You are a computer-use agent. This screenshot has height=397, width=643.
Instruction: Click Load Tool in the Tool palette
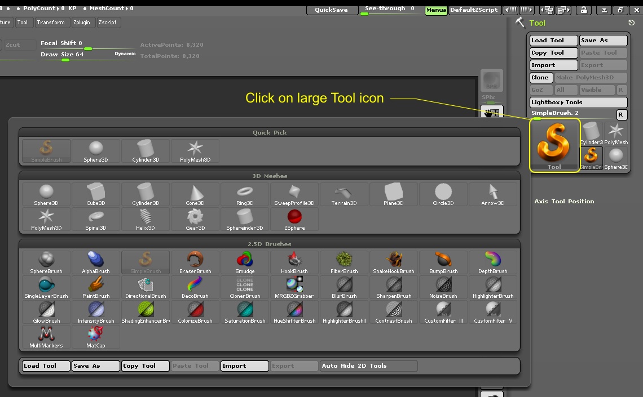[554, 40]
